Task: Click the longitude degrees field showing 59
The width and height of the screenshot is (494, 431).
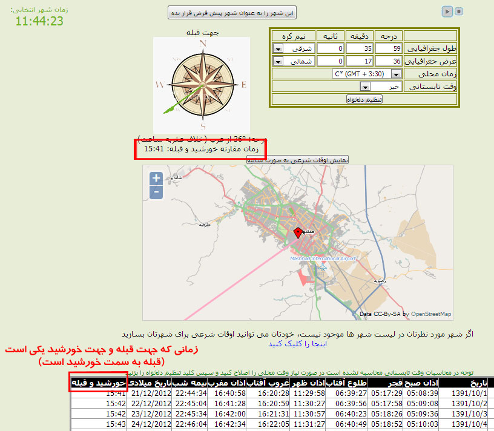Action: tap(388, 48)
